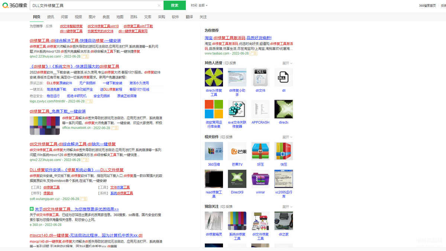446x251 pixels.
Task: Click the 文件恢复工具 sub-link
Action: click(x=120, y=188)
